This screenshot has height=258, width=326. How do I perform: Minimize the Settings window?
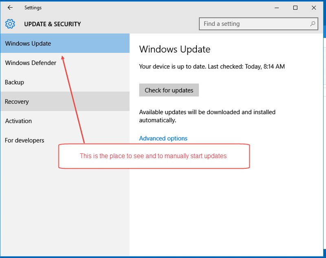click(x=277, y=8)
